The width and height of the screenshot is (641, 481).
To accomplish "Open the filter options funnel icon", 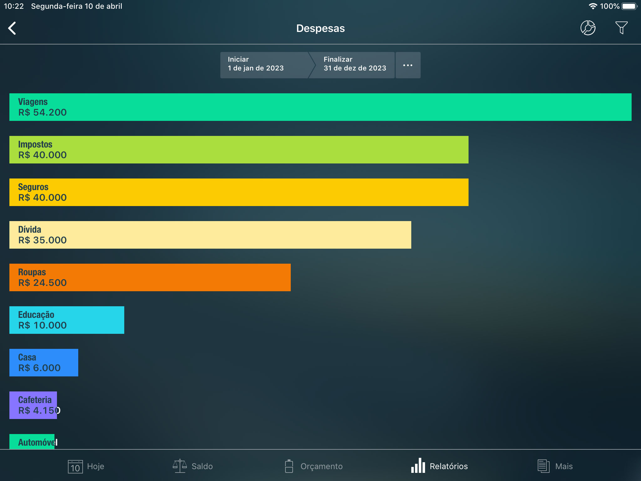I will (621, 28).
